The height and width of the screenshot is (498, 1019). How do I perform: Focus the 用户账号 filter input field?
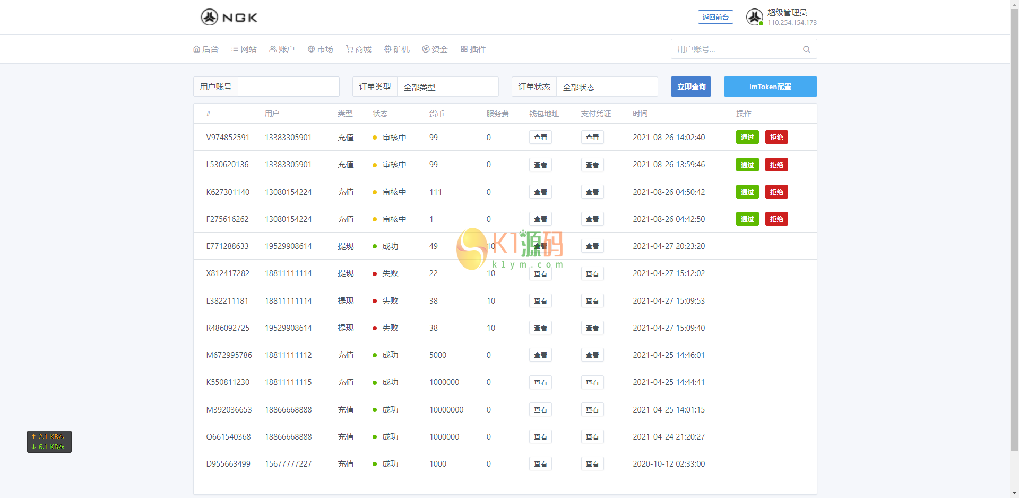(288, 87)
